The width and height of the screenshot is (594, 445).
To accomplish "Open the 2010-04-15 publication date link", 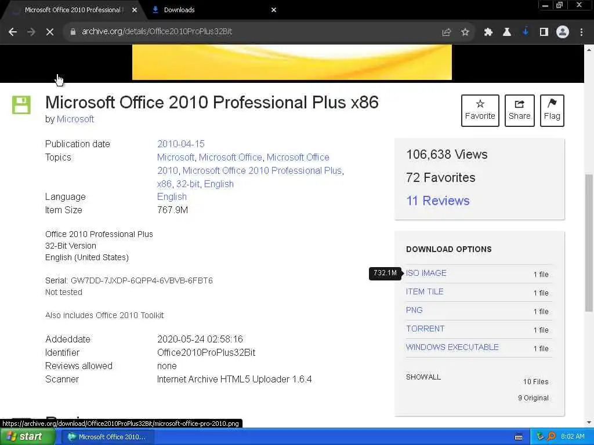I will pos(181,144).
